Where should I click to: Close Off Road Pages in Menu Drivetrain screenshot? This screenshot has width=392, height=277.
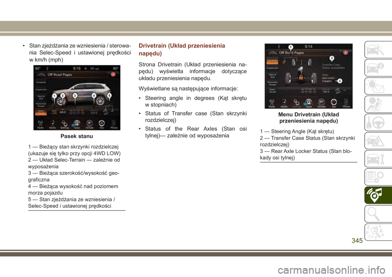click(x=345, y=53)
